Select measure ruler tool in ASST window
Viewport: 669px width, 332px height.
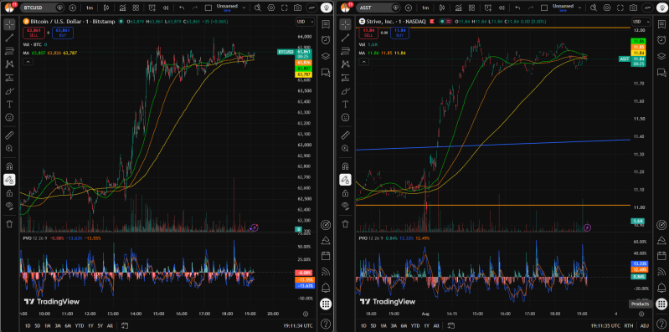pyautogui.click(x=345, y=135)
